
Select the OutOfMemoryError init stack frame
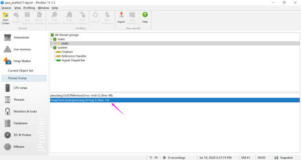coord(175,95)
